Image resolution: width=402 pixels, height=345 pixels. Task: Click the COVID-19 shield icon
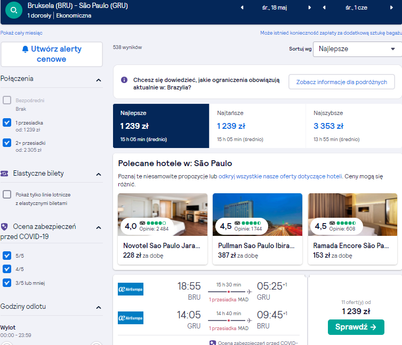point(4,227)
